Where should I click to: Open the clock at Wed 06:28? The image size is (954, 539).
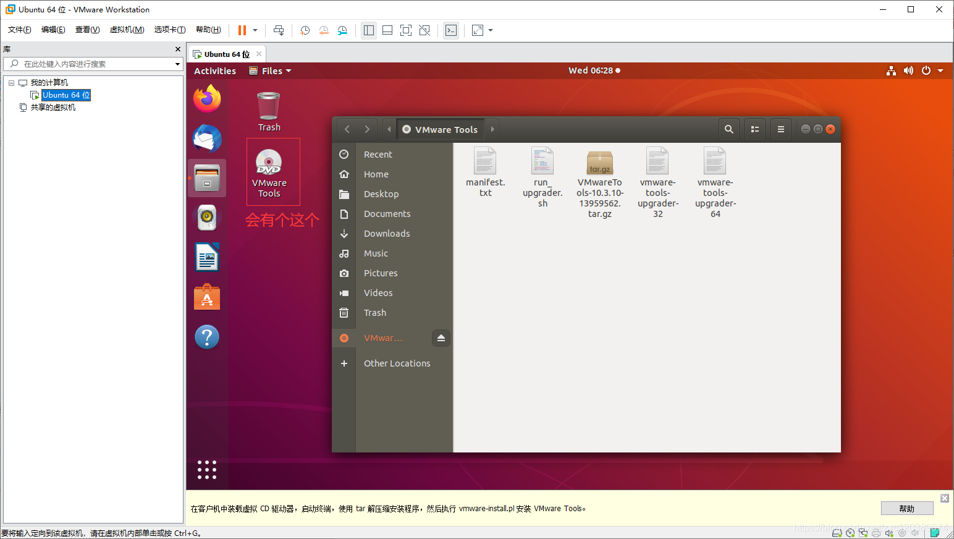[x=594, y=70]
